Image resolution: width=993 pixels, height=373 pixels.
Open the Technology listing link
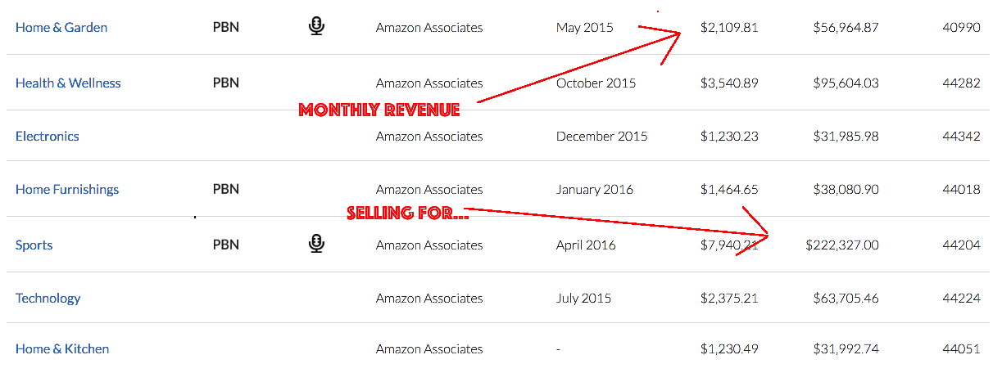click(x=48, y=298)
